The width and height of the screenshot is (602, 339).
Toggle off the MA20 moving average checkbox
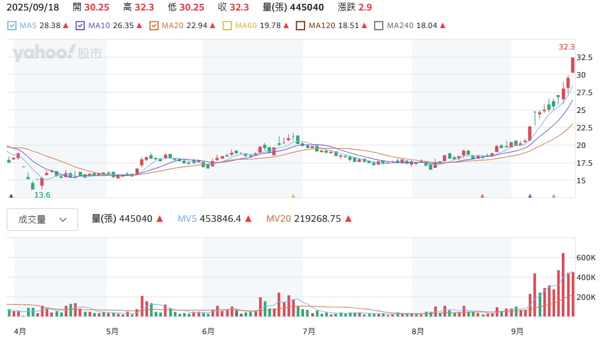click(154, 25)
